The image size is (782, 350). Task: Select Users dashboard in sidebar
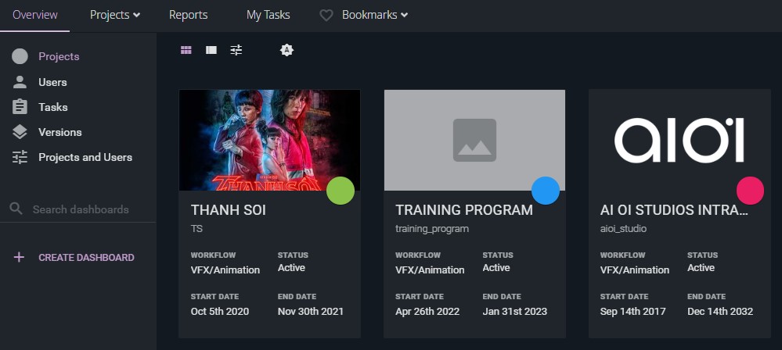pos(52,82)
